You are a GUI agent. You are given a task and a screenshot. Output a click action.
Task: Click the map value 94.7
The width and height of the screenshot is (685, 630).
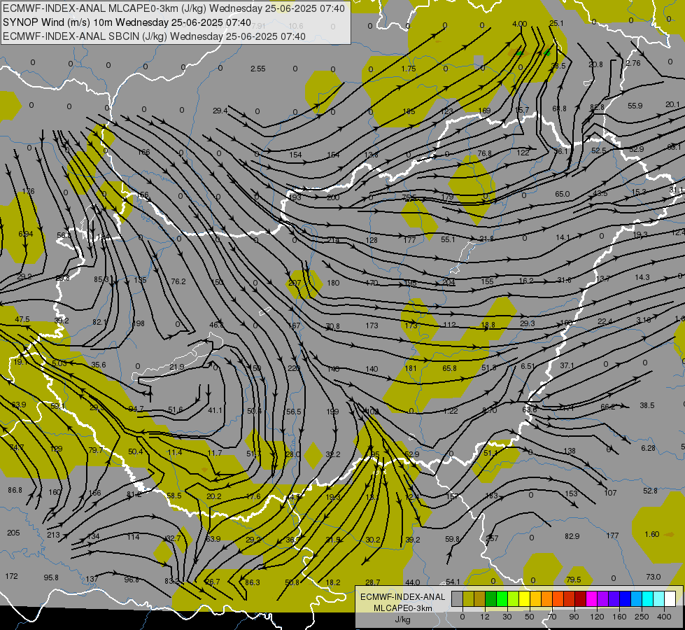[136, 409]
